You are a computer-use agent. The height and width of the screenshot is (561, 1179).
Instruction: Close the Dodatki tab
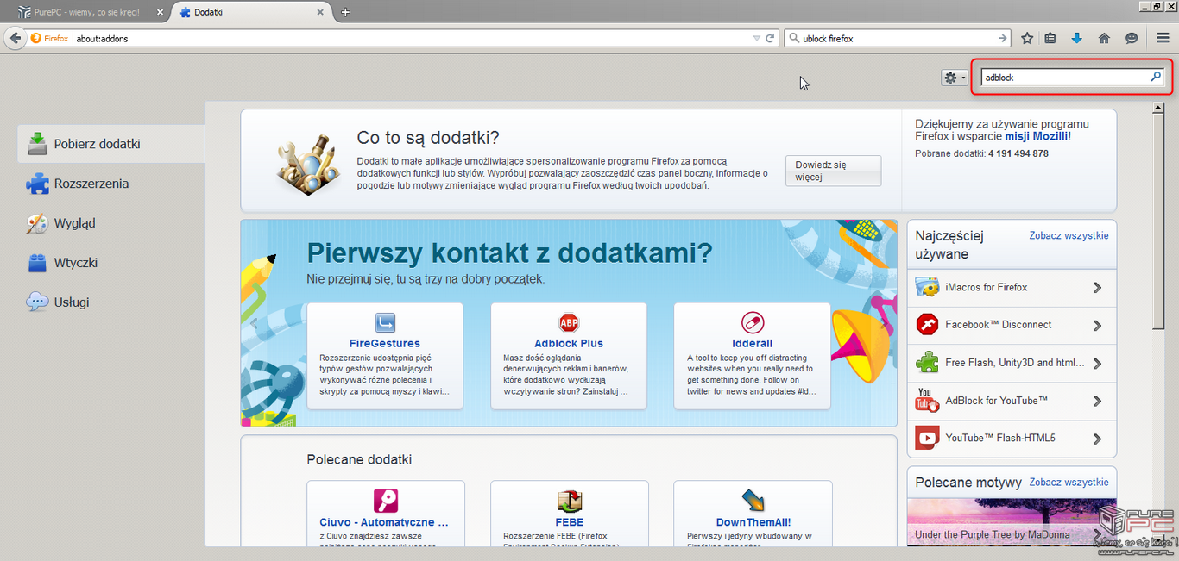click(321, 13)
